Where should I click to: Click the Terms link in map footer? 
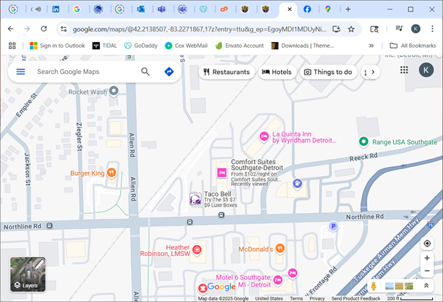point(296,298)
